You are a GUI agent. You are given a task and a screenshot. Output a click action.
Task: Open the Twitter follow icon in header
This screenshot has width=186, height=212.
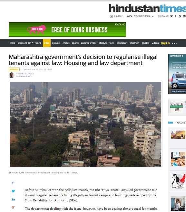[x=171, y=16]
